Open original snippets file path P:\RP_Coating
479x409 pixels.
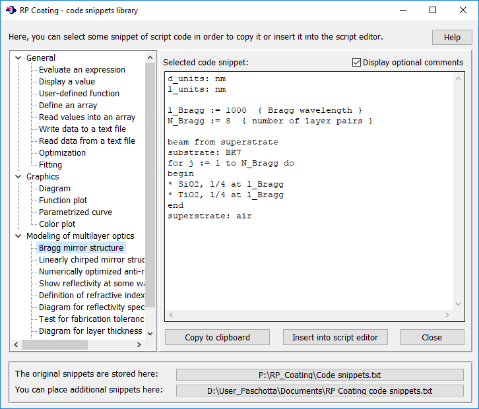tap(319, 375)
